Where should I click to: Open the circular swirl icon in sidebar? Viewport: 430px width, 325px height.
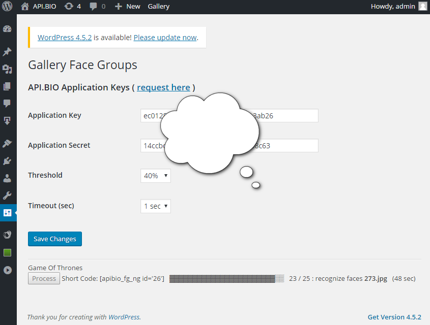tap(7, 235)
